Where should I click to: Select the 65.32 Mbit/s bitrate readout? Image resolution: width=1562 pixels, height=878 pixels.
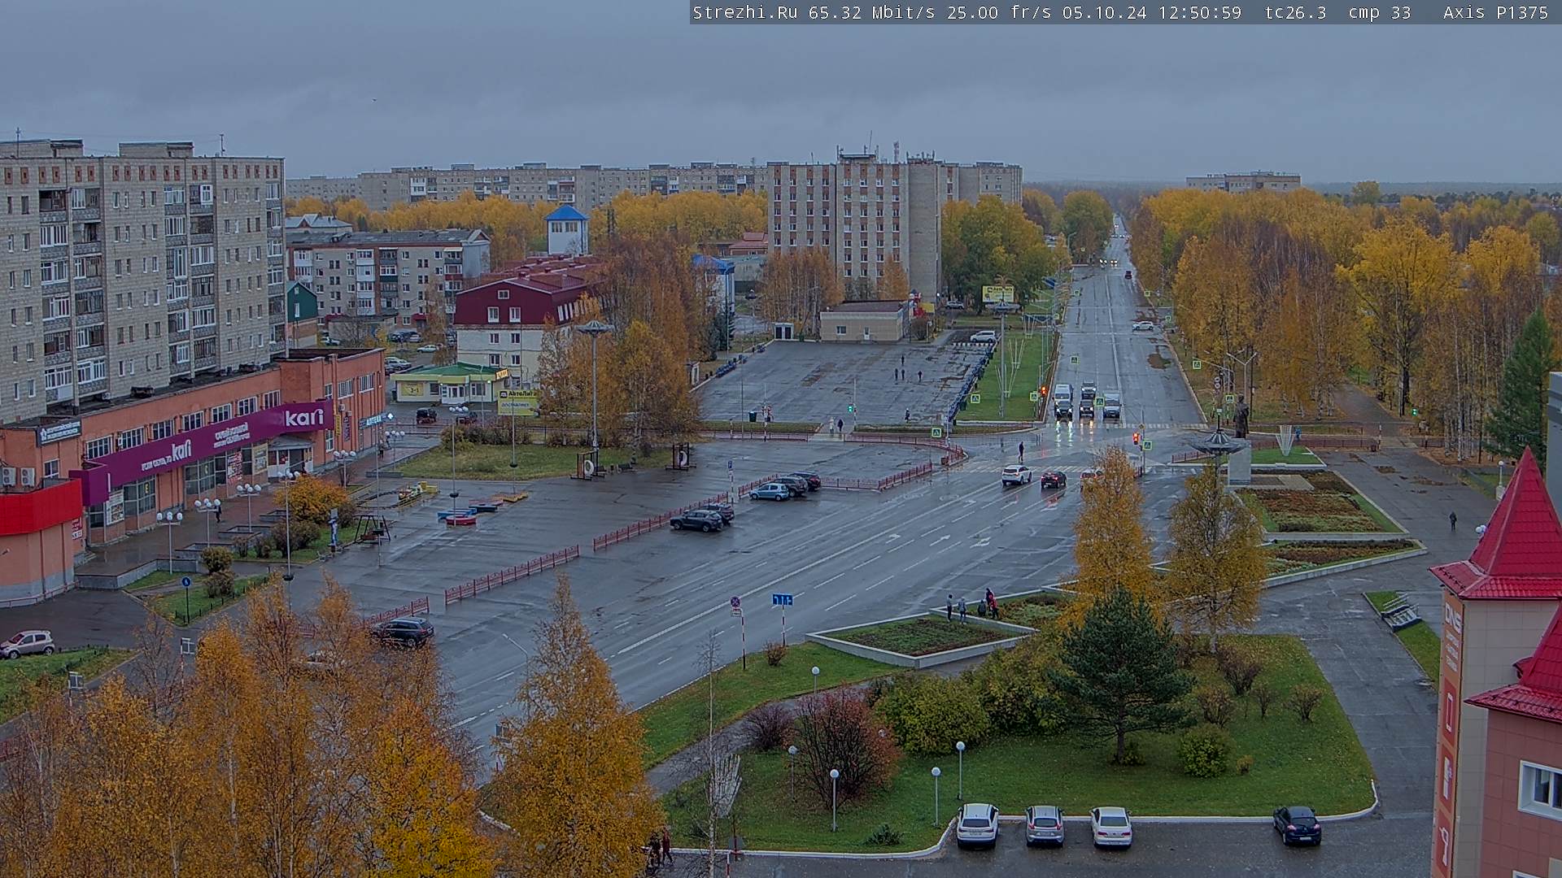tap(871, 12)
